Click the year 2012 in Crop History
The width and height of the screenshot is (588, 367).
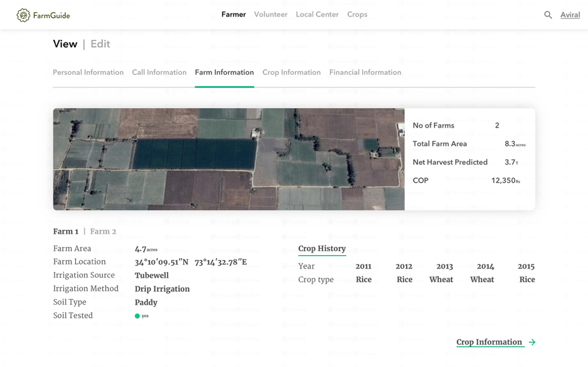pyautogui.click(x=404, y=267)
